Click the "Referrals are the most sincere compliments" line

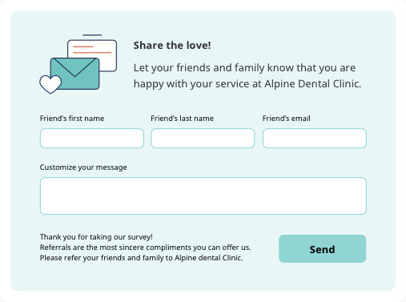[146, 248]
